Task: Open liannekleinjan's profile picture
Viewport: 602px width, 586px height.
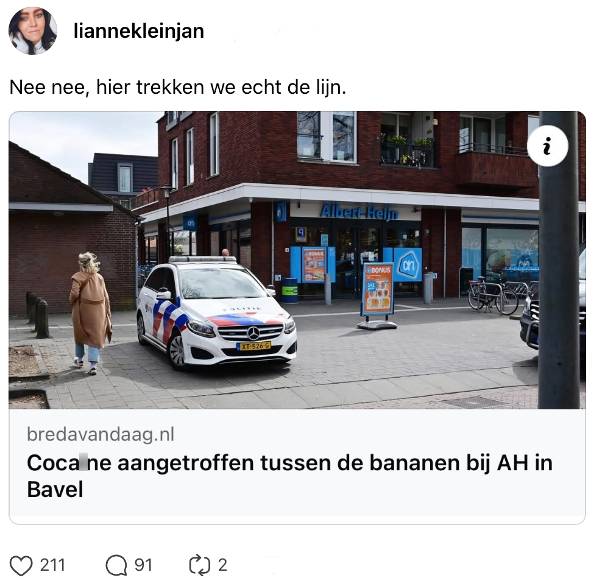Action: (x=33, y=30)
